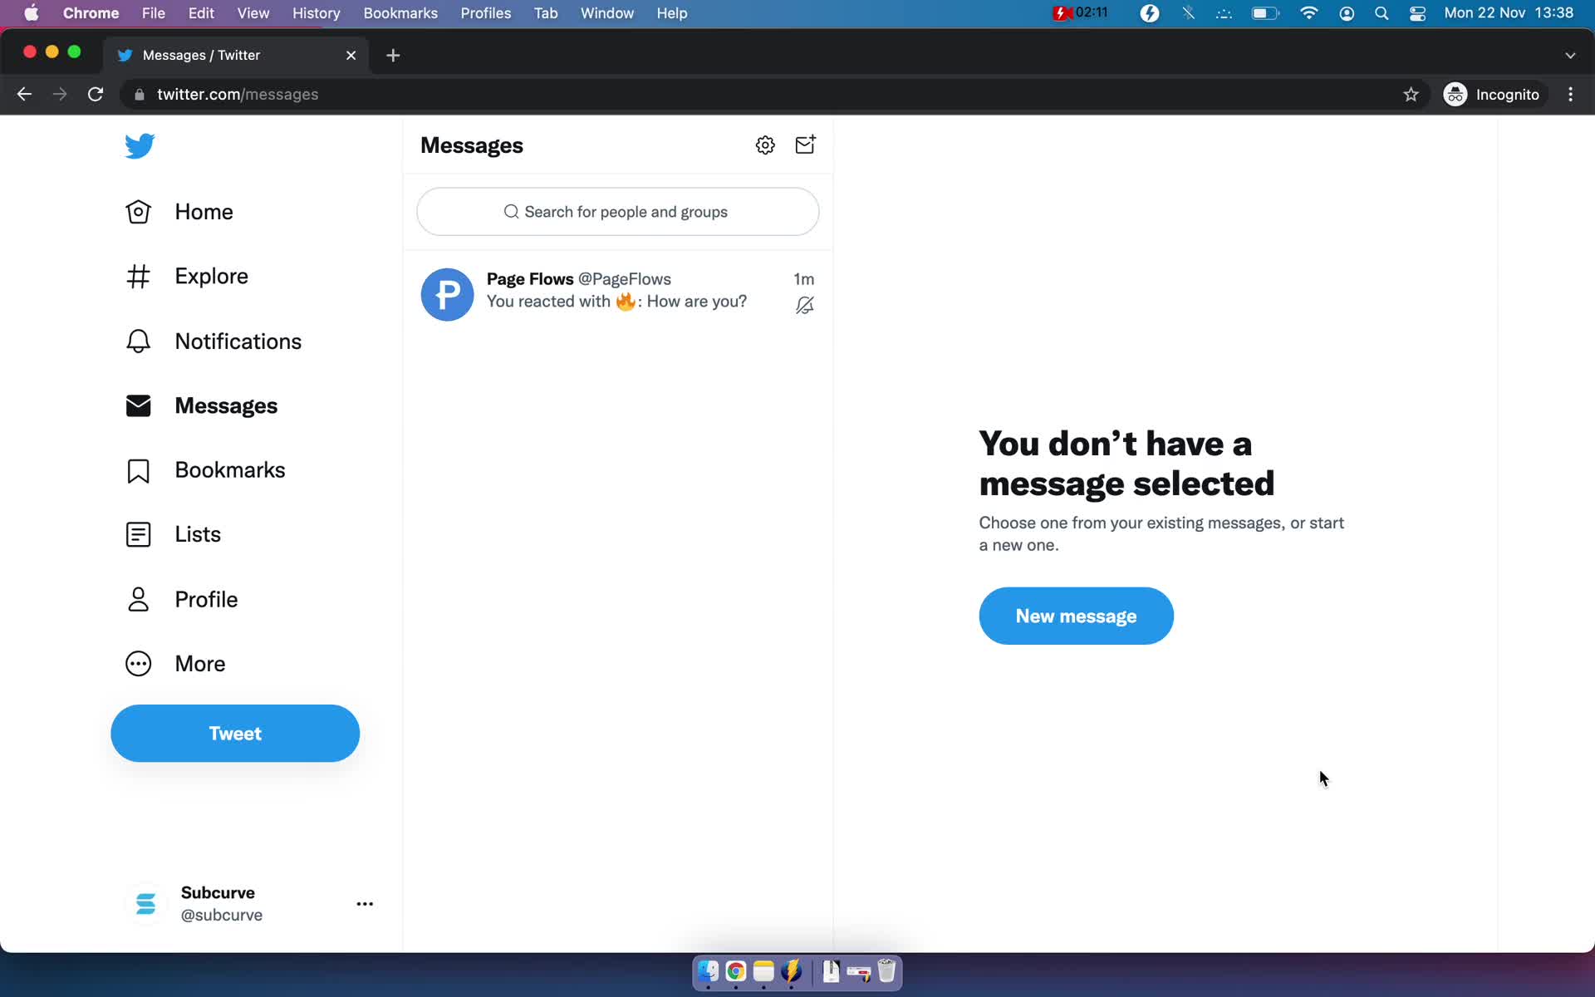Open the Apple menu
Image resolution: width=1595 pixels, height=997 pixels.
(x=32, y=13)
